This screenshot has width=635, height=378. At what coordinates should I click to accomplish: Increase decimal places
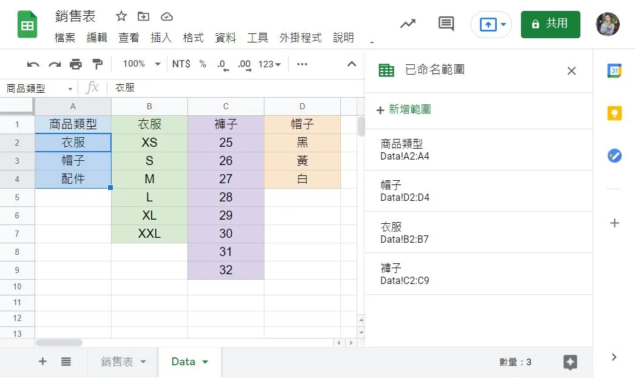click(244, 64)
